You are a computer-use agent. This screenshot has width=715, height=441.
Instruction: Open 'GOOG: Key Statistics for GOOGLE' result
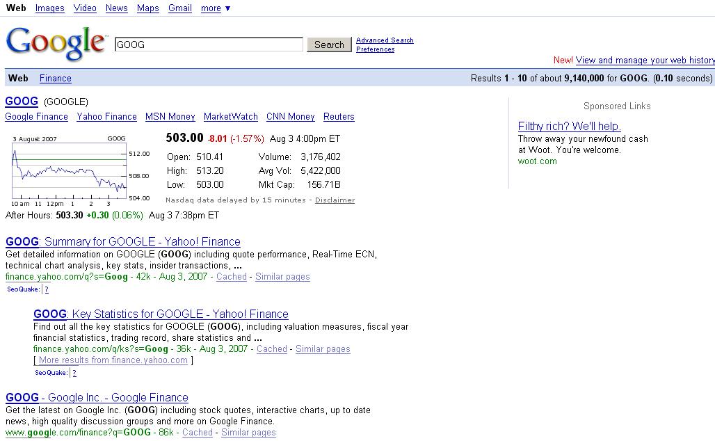pyautogui.click(x=161, y=314)
